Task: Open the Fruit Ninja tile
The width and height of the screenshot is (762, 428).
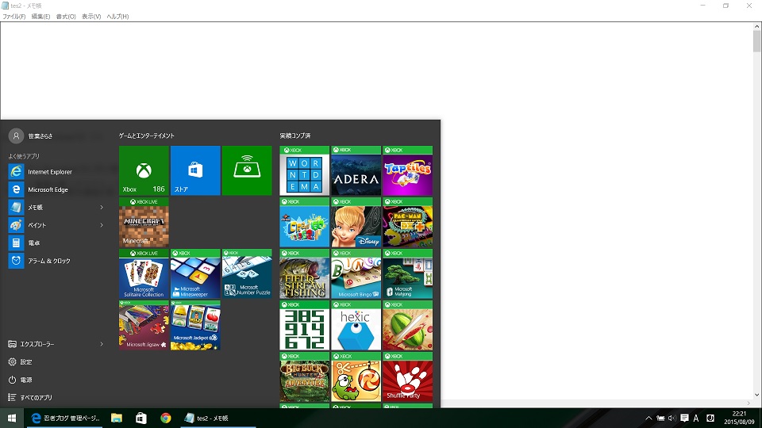Action: click(408, 325)
